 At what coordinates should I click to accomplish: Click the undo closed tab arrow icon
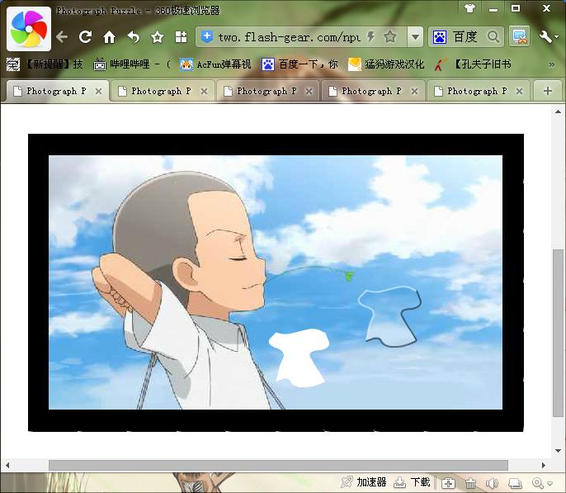133,37
